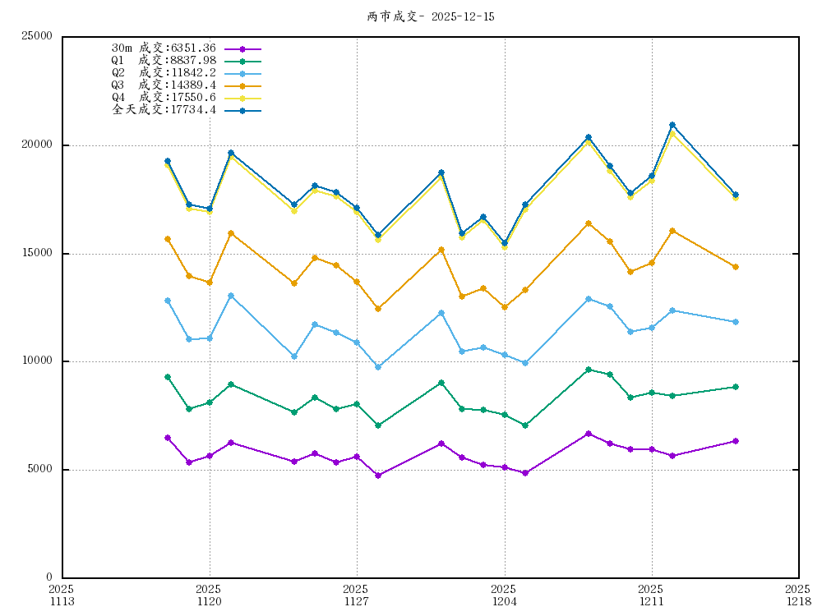Click the highest point on the dark blue 全天成交 line

point(672,125)
